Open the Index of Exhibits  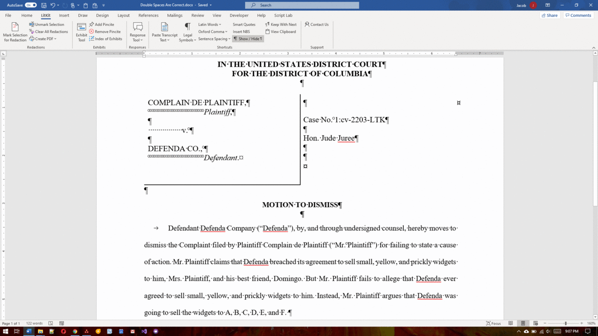click(x=106, y=38)
